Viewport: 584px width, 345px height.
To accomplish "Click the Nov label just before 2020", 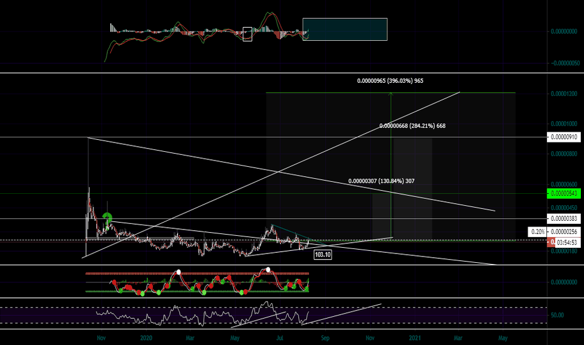I will (101, 338).
